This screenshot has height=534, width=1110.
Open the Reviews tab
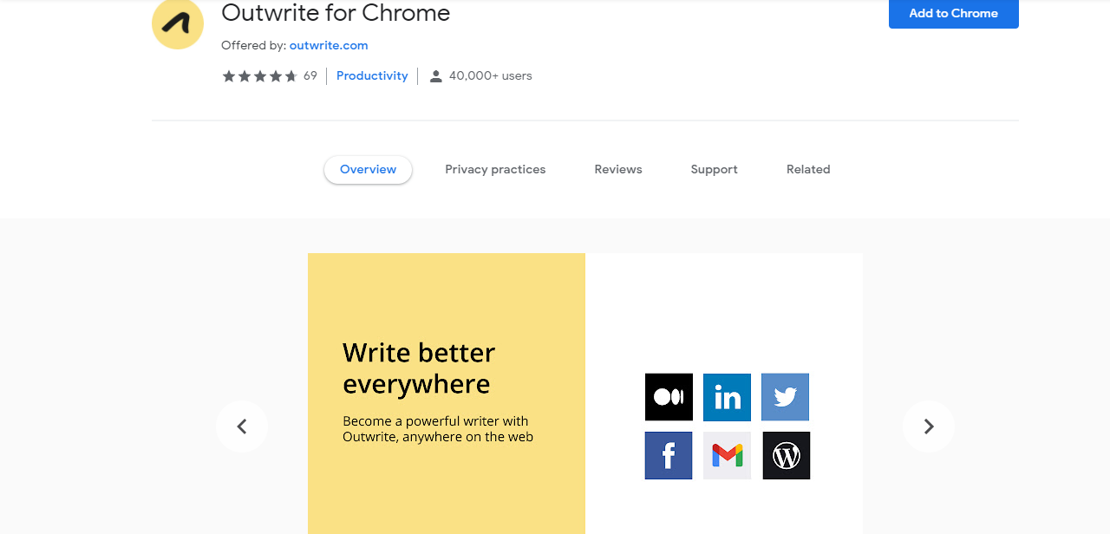617,169
